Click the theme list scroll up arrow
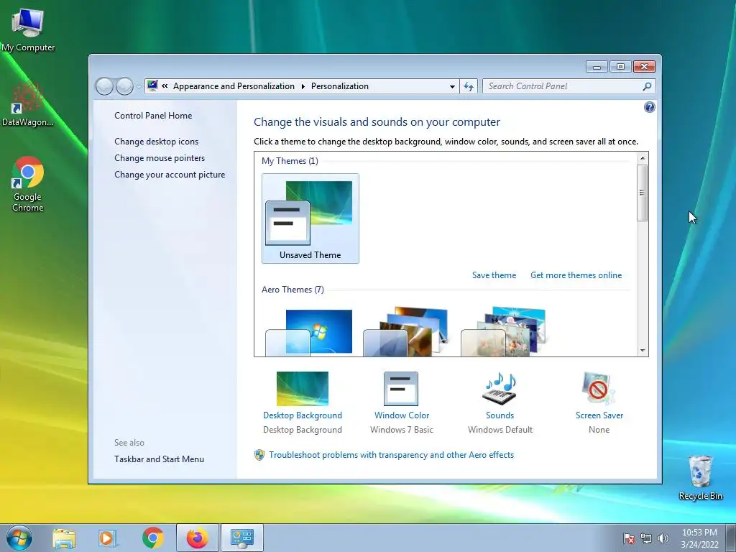Image resolution: width=736 pixels, height=552 pixels. [643, 159]
